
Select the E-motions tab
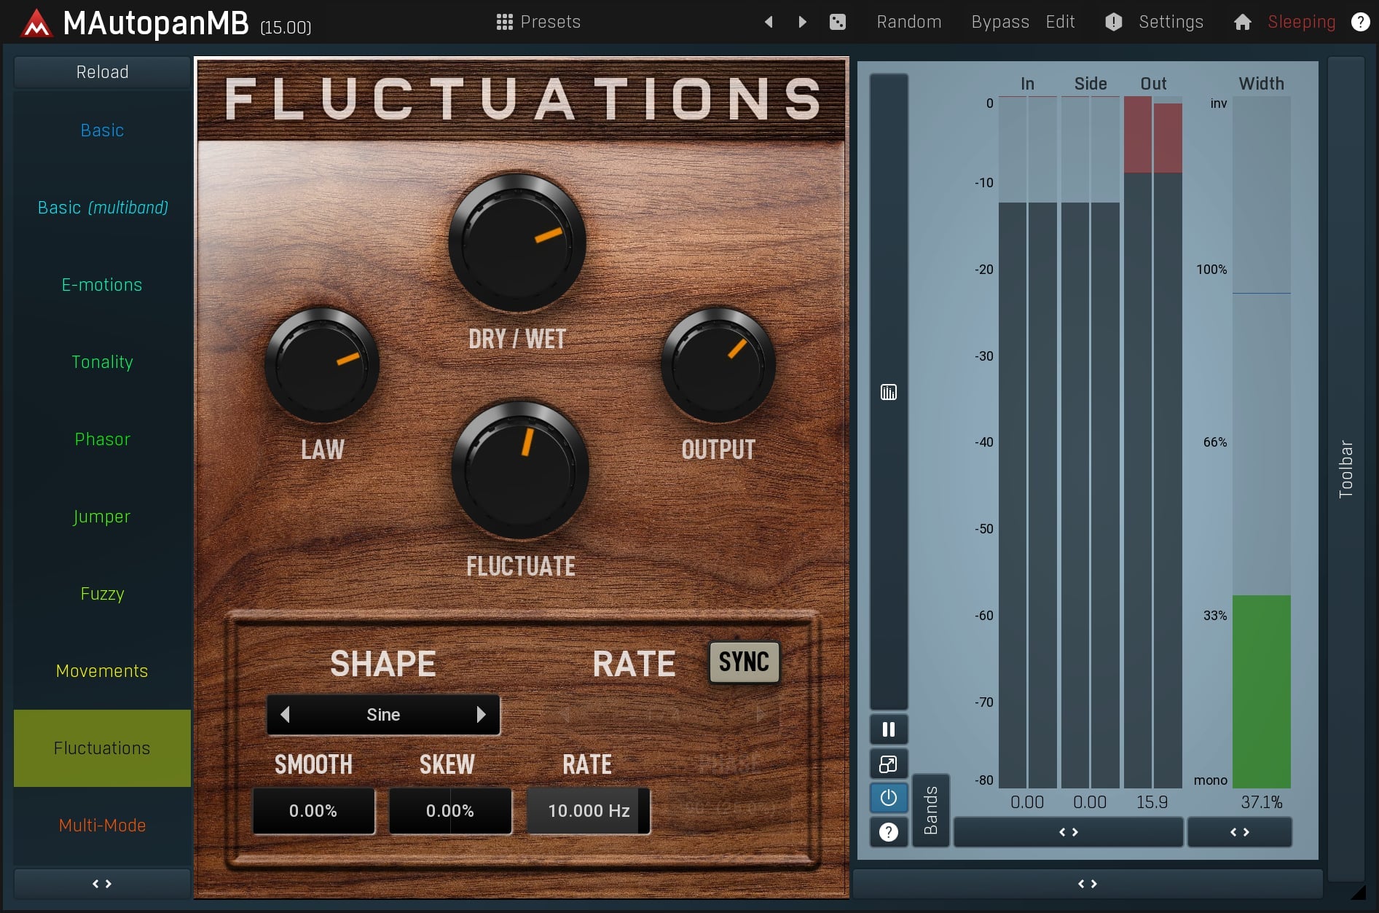point(102,285)
